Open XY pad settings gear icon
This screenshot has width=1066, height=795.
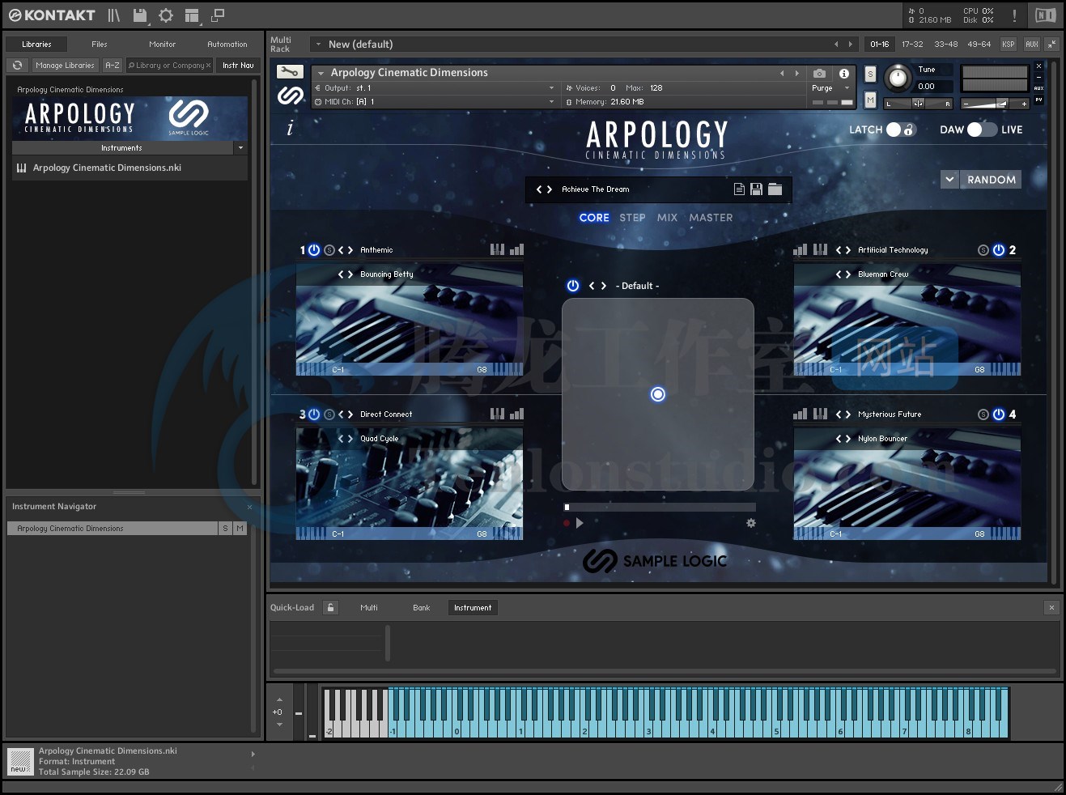751,523
